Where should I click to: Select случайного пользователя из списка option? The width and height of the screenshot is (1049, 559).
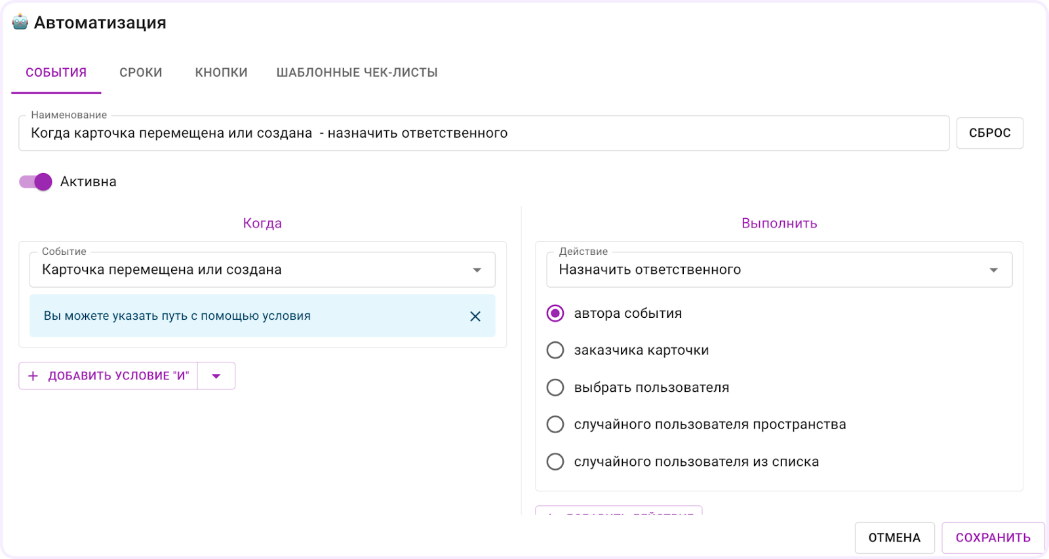coord(555,462)
